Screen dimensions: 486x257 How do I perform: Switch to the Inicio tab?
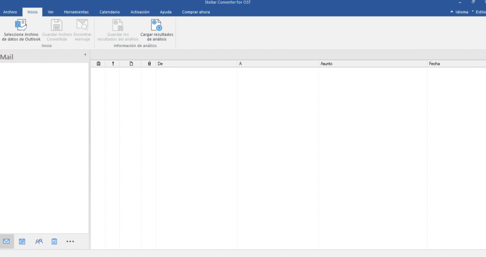33,12
